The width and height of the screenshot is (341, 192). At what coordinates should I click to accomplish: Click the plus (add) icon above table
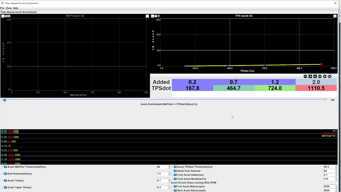click(325, 76)
